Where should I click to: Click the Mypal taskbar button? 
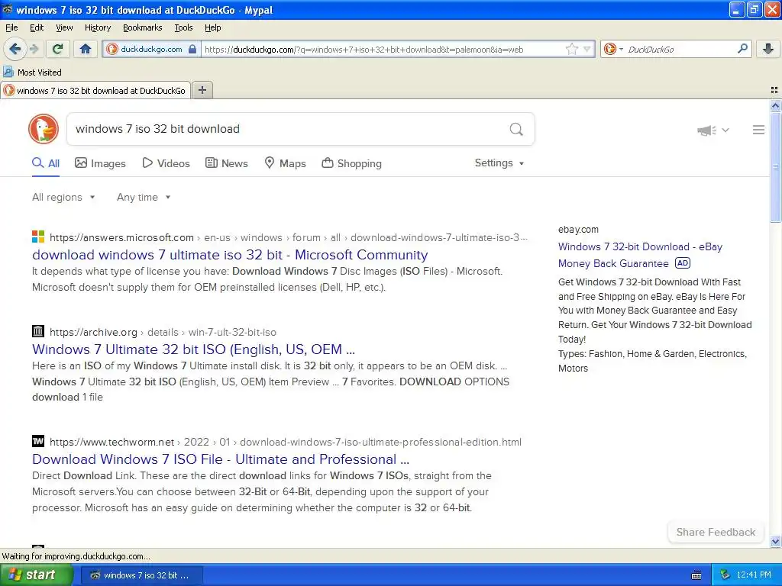coord(141,575)
